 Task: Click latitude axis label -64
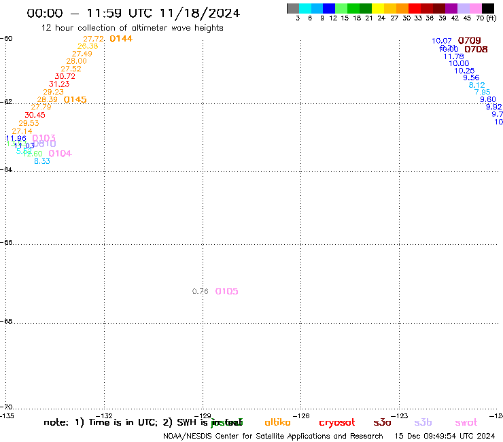click(x=6, y=169)
